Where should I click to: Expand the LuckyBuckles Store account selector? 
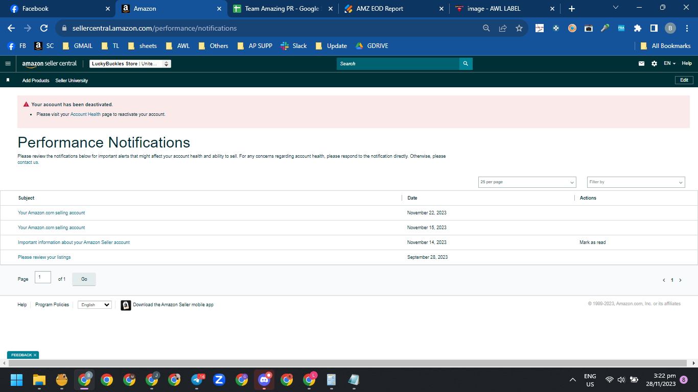coord(130,64)
